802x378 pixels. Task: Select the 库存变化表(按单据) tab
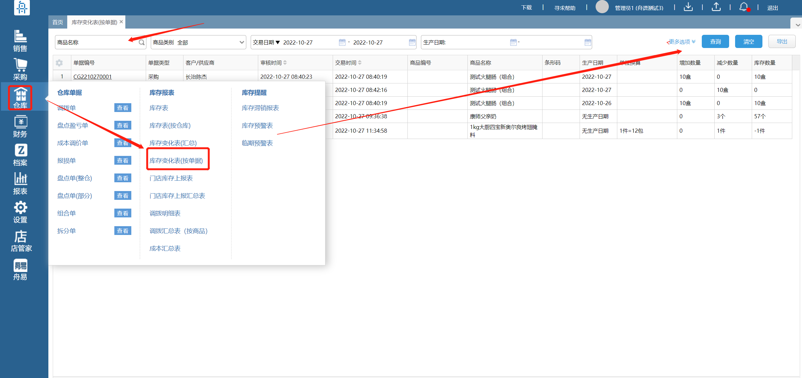pyautogui.click(x=94, y=22)
